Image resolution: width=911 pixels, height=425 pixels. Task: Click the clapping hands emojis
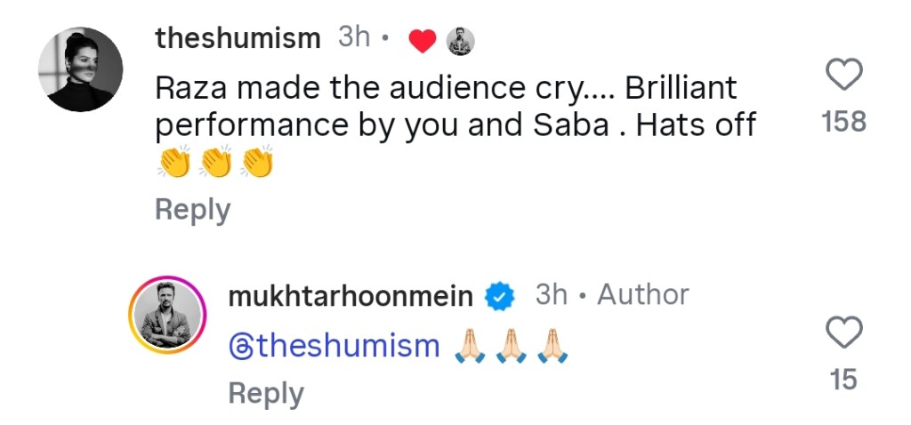pos(214,163)
